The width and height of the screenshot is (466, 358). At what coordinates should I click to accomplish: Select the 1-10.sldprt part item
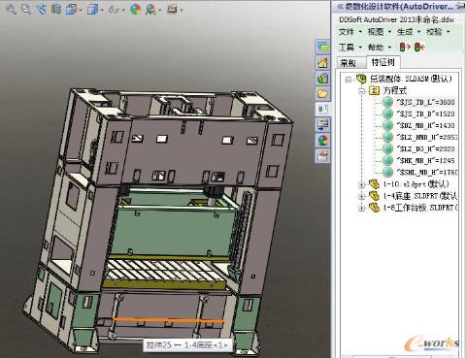click(x=416, y=184)
